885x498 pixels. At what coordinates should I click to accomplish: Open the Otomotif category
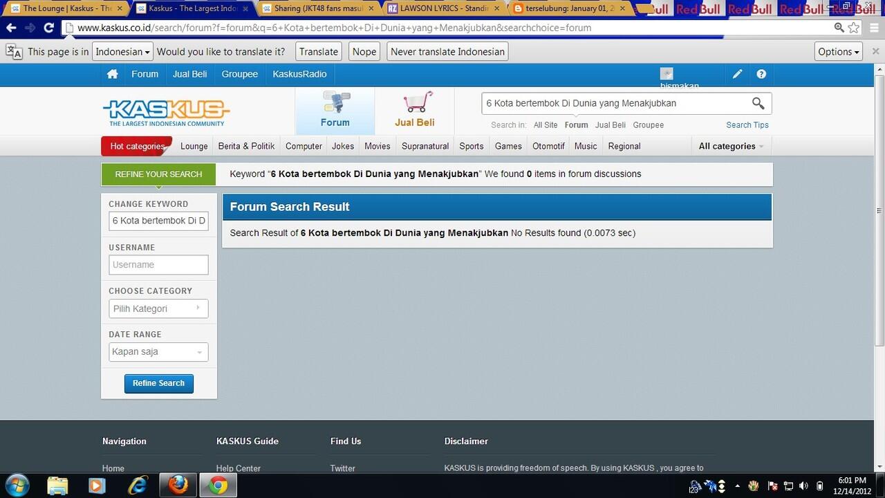click(549, 146)
